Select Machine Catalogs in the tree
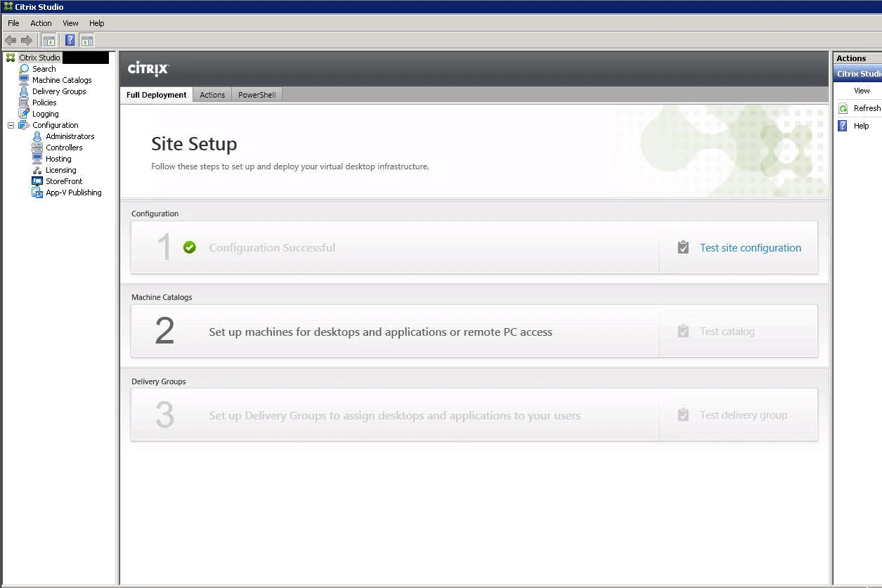This screenshot has width=882, height=588. click(x=62, y=80)
